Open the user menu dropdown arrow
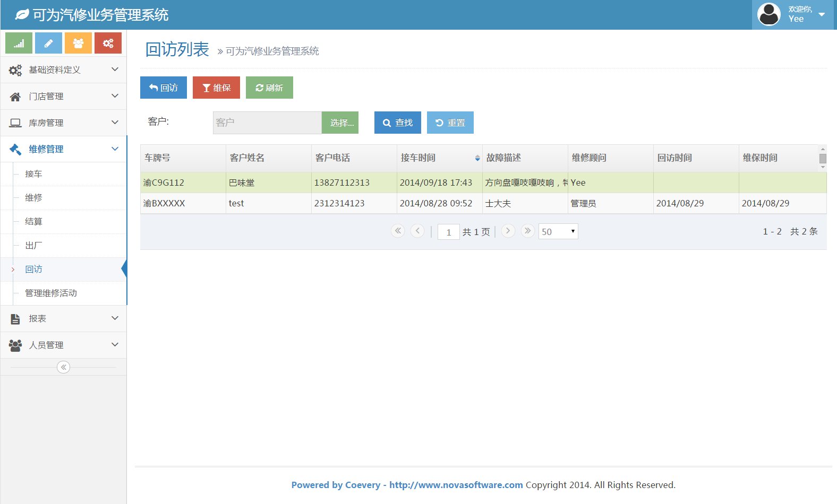The height and width of the screenshot is (504, 837). pos(822,14)
